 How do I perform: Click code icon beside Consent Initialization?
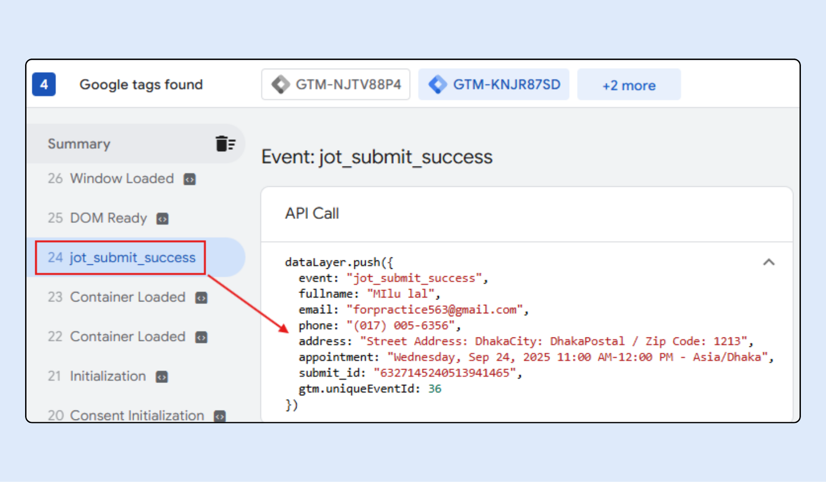click(x=219, y=416)
